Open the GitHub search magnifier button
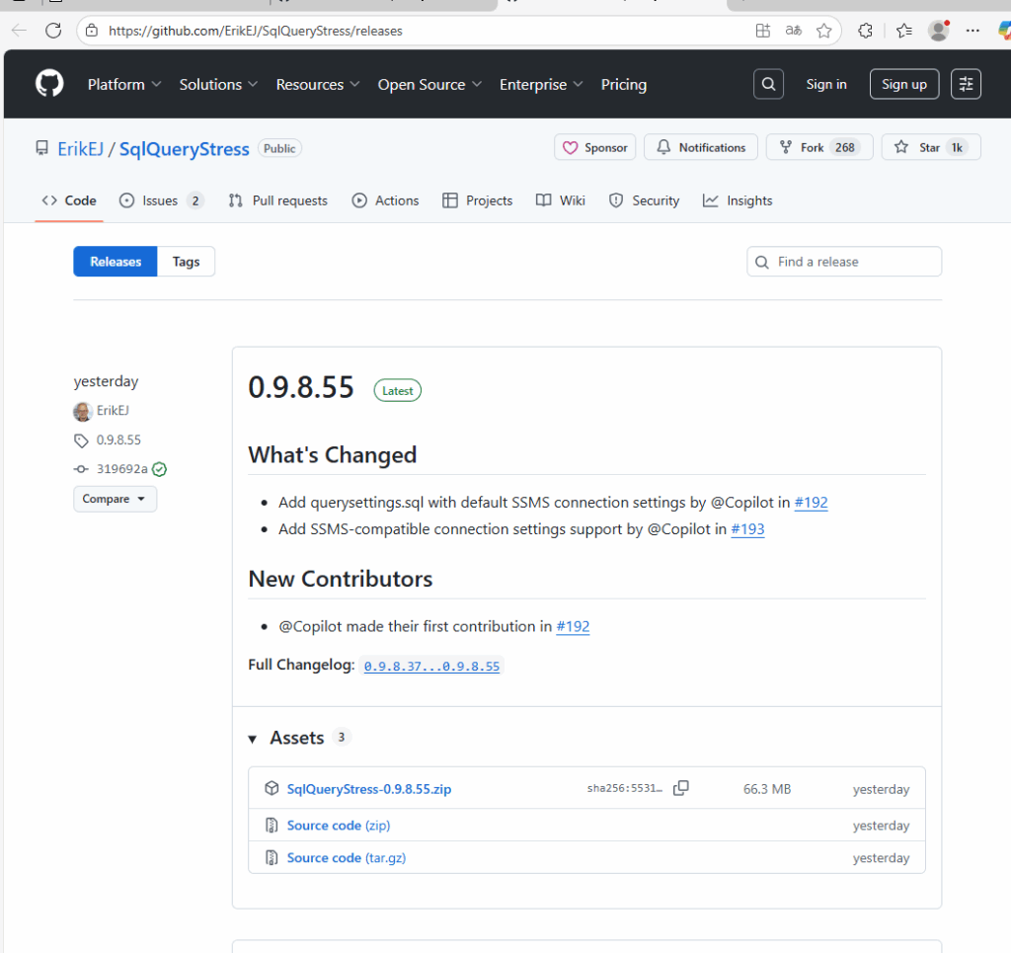This screenshot has width=1011, height=953. pos(768,84)
